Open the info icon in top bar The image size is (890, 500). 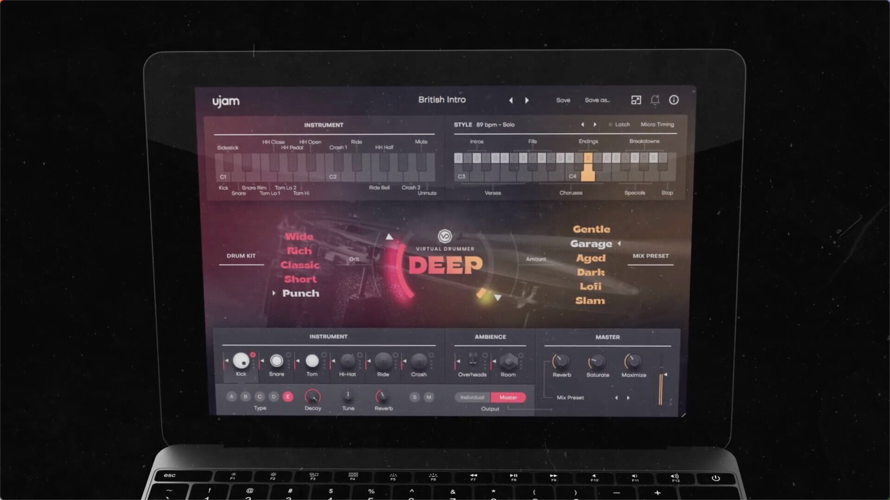[x=674, y=100]
